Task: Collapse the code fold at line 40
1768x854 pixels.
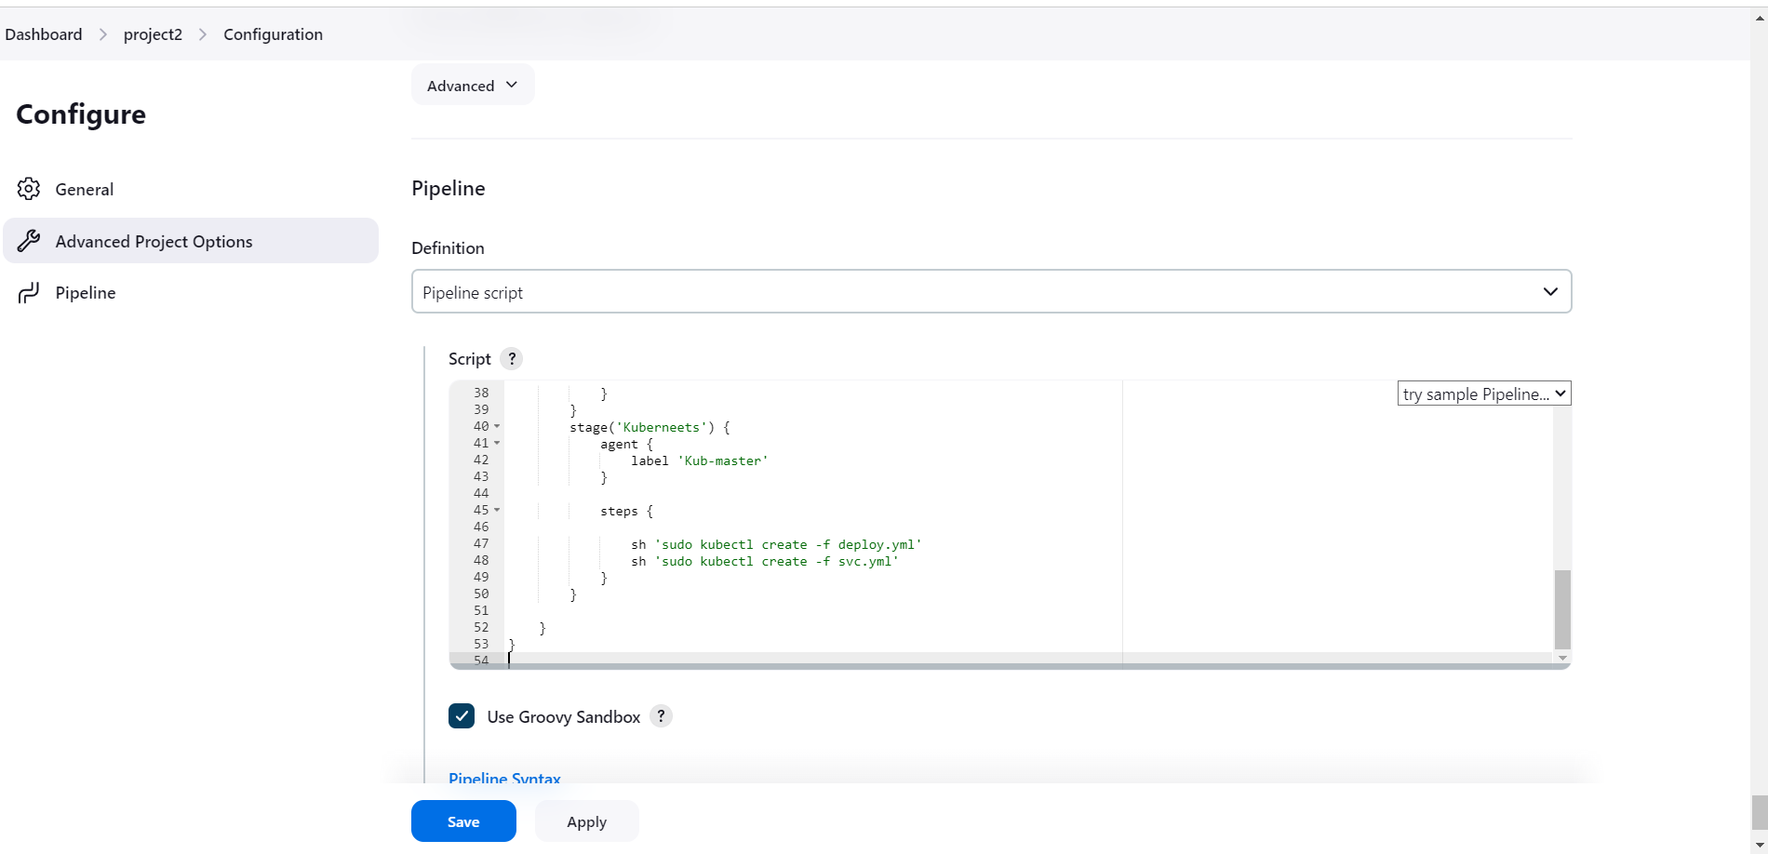Action: [x=497, y=426]
